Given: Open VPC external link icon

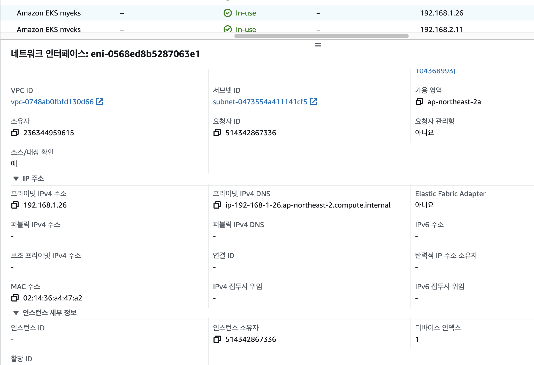Looking at the screenshot, I should tap(100, 102).
